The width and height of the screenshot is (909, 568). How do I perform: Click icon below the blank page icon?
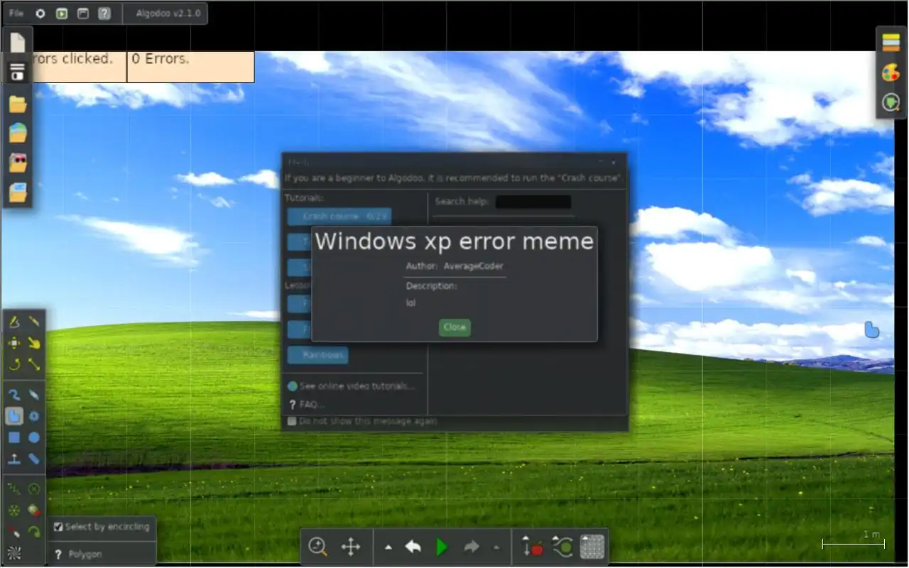(18, 72)
